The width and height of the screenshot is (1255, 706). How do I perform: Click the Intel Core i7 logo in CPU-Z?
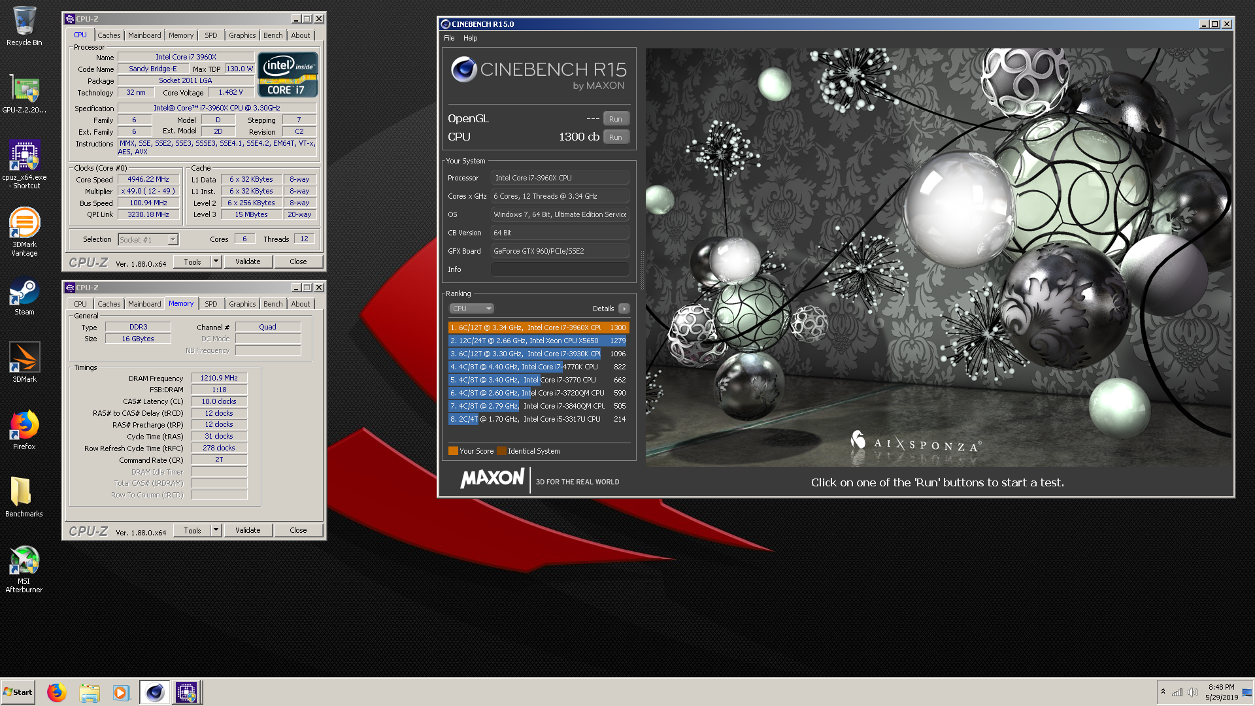tap(288, 75)
